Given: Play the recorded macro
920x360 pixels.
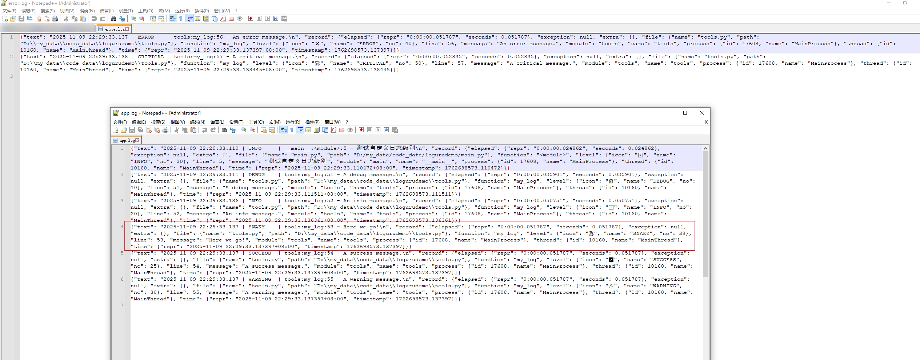Looking at the screenshot, I should (268, 19).
